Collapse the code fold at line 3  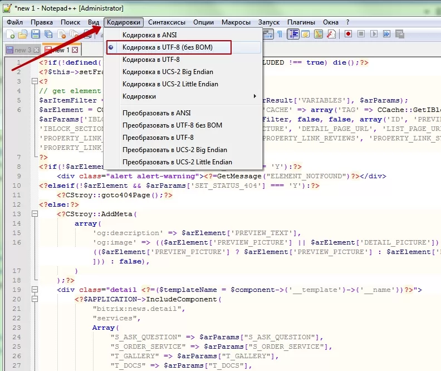35,81
